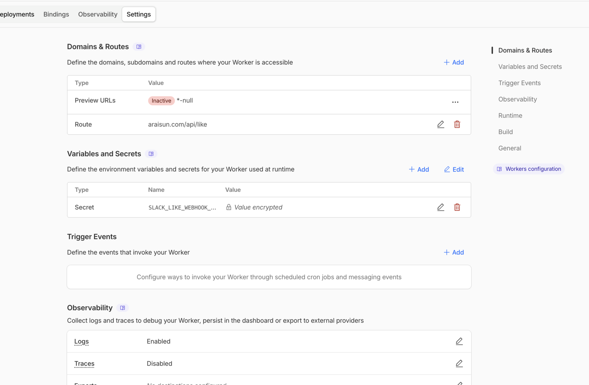Open Observability section documentation icon
This screenshot has width=589, height=385.
click(x=123, y=308)
